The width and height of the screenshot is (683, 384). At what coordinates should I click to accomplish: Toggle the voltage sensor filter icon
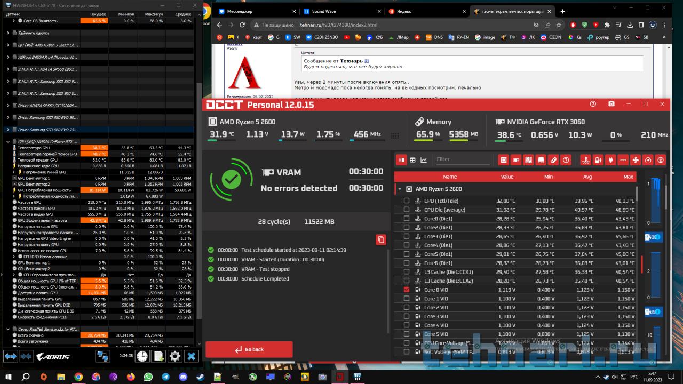click(598, 159)
